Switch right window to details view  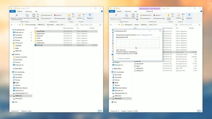click(198, 111)
